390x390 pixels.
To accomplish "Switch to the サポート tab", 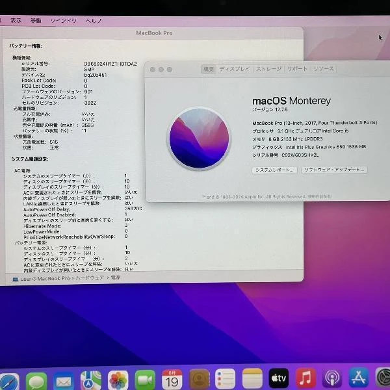I will (297, 69).
